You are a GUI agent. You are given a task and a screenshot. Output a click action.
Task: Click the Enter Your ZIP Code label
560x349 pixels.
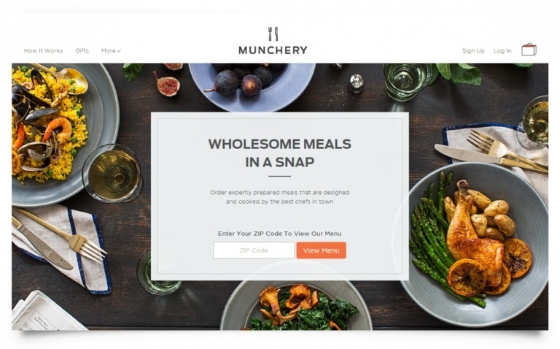click(x=280, y=234)
